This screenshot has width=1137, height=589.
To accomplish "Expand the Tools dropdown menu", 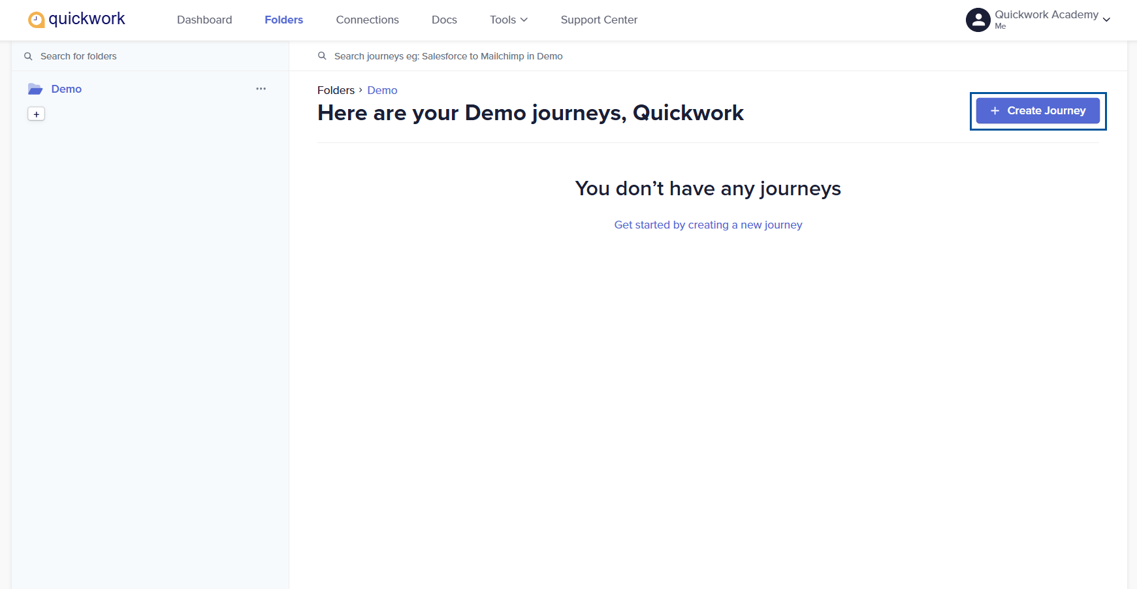I will click(509, 20).
